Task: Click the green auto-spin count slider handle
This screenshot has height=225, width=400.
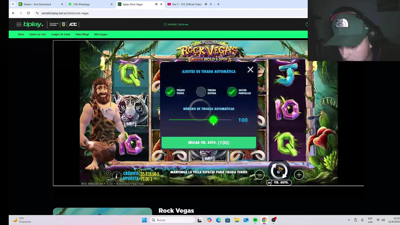Action: [213, 120]
